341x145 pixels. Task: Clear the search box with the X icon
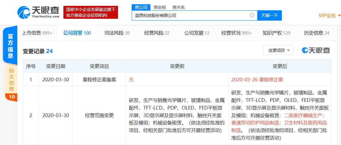click(x=252, y=15)
